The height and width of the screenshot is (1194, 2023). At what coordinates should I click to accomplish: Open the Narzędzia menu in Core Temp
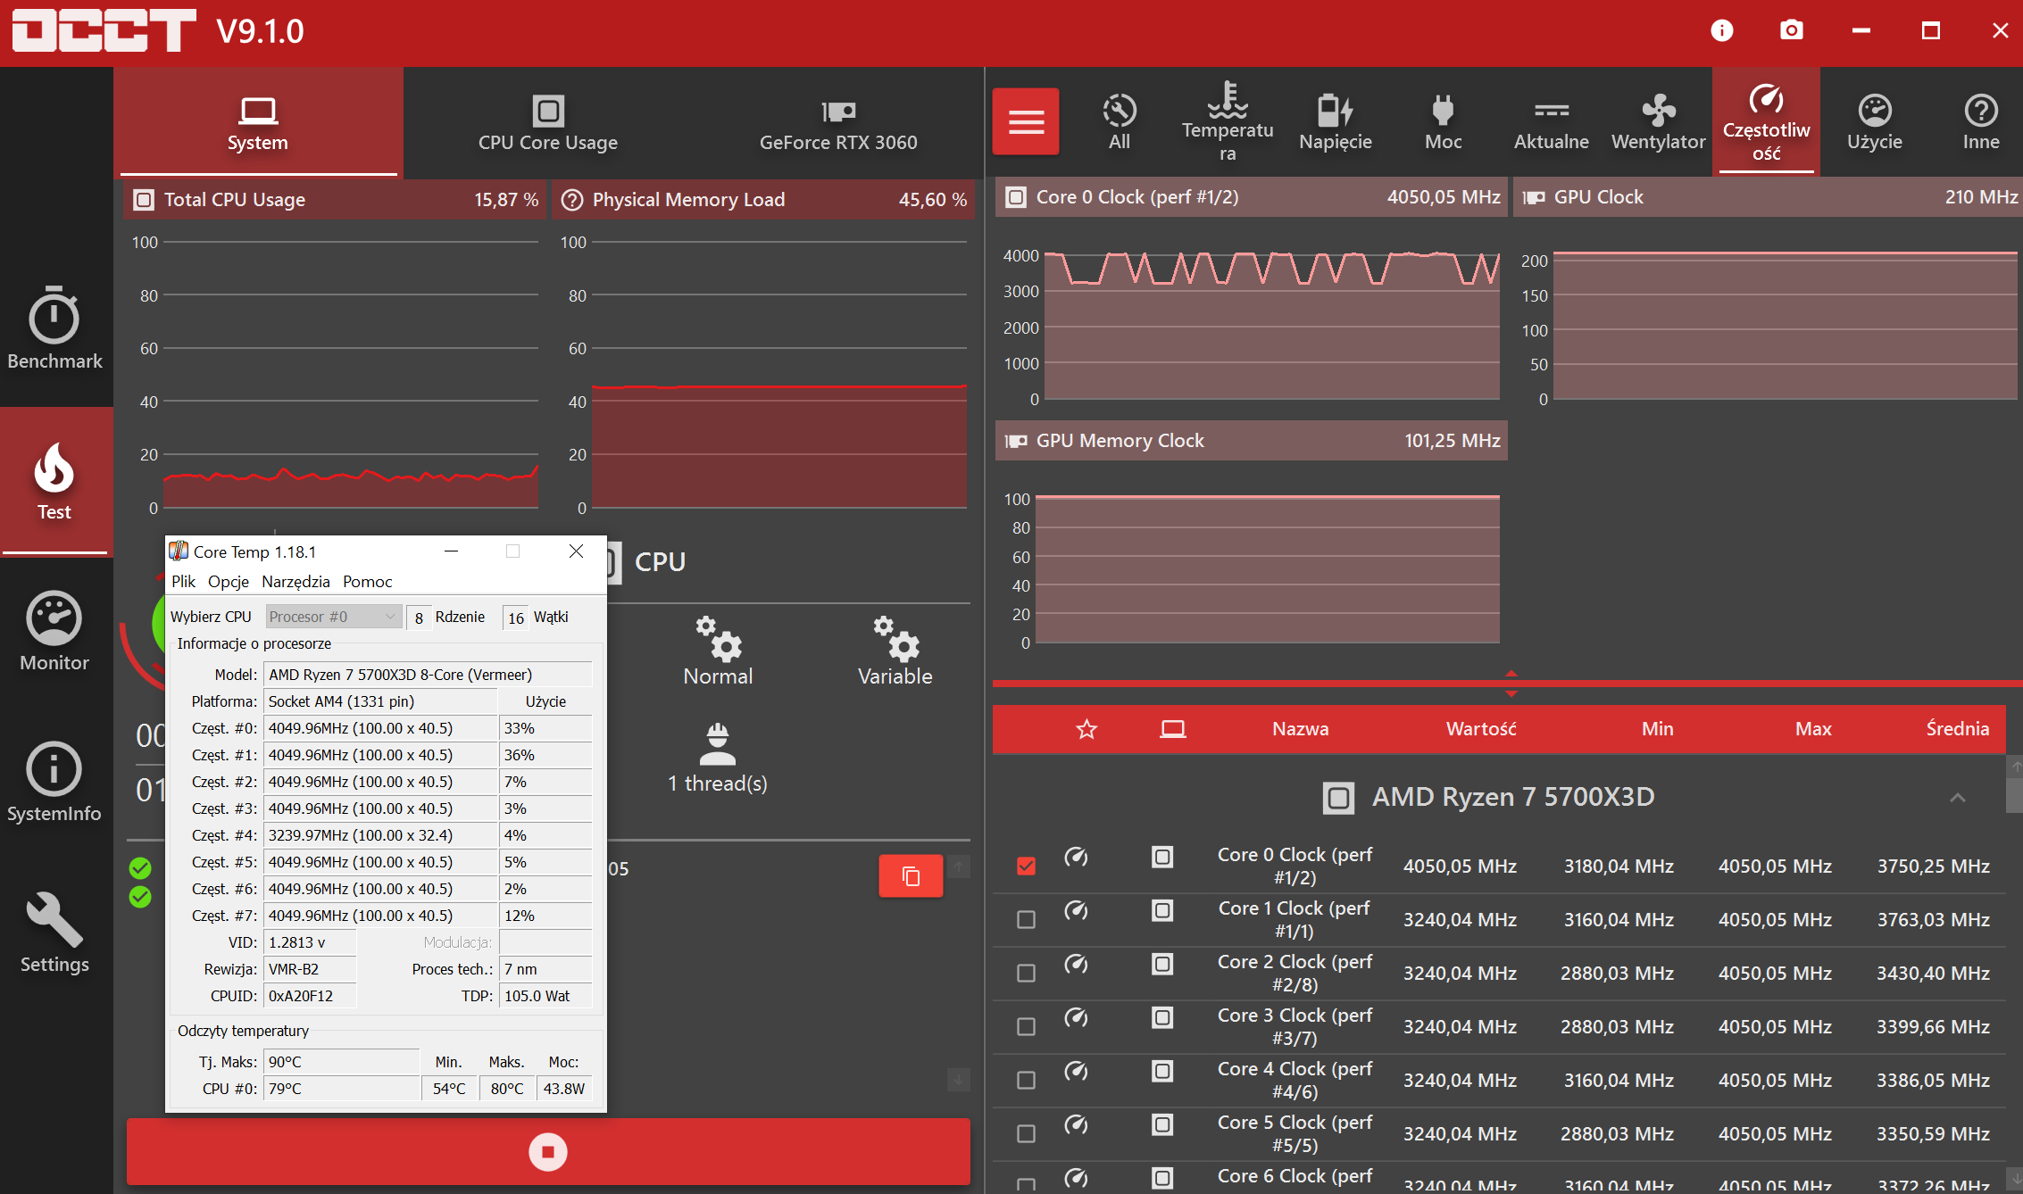point(296,582)
